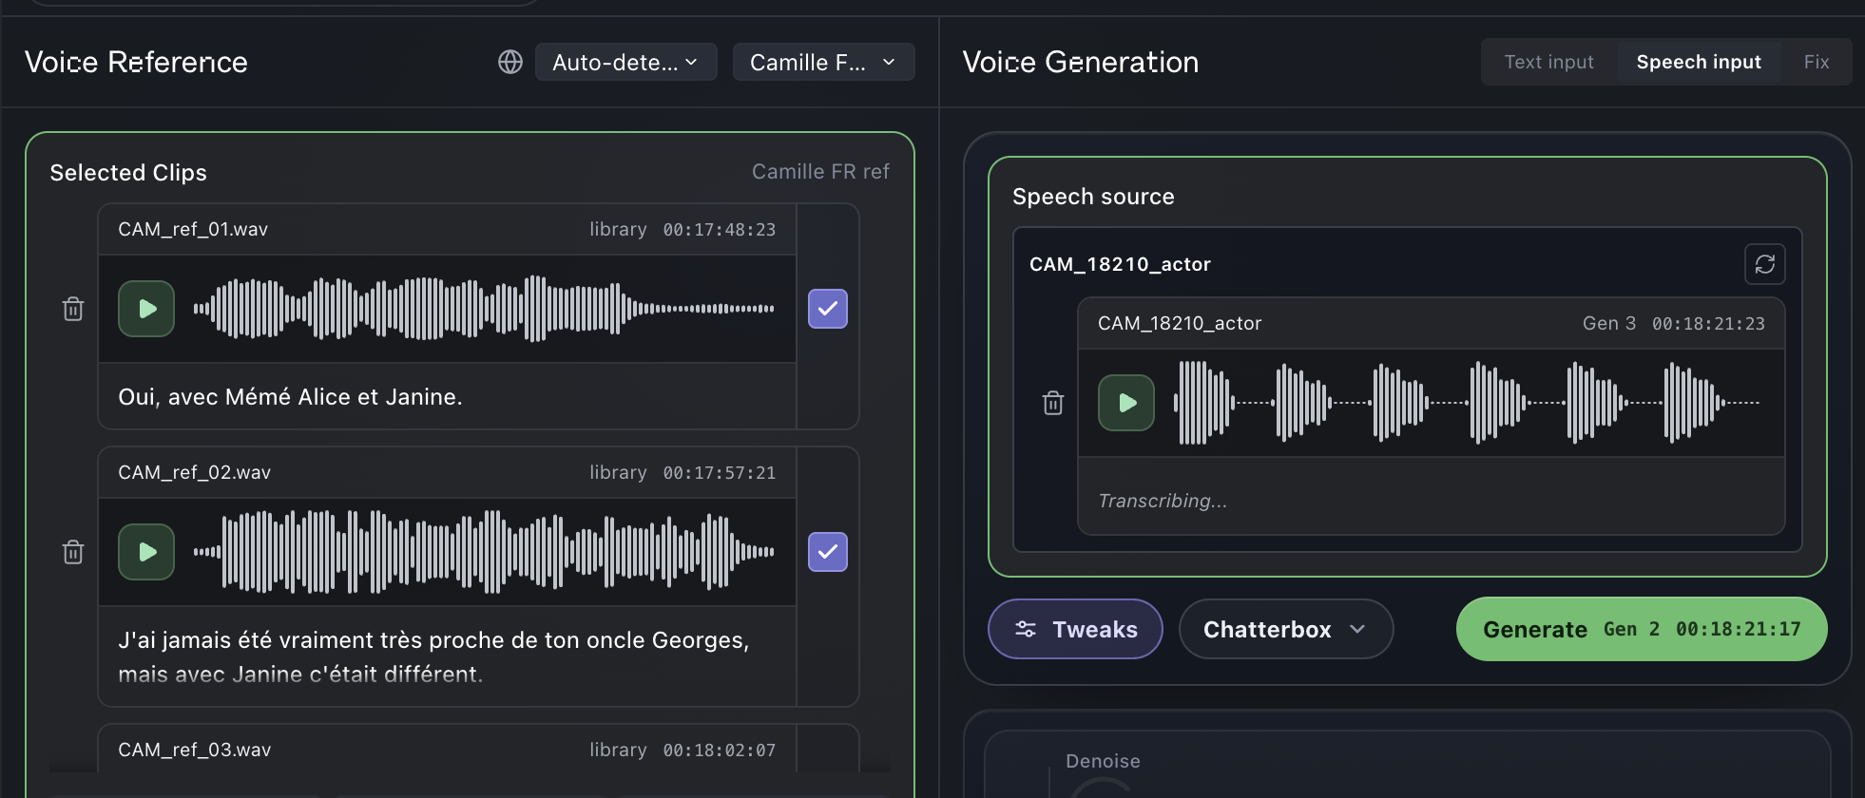Click the timecode 00:18:21:23

(1708, 323)
